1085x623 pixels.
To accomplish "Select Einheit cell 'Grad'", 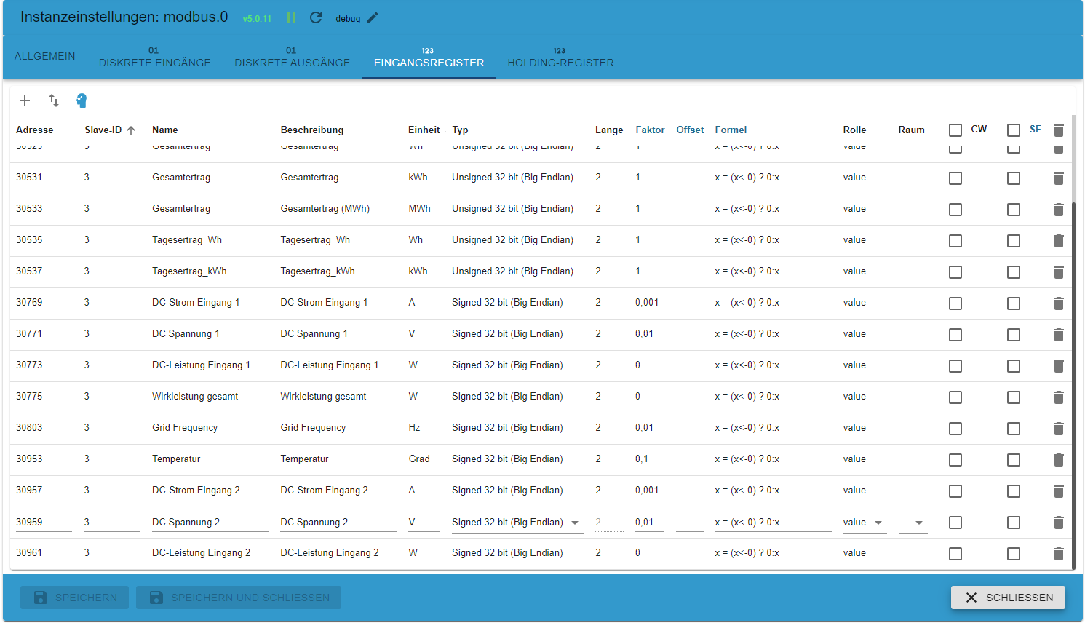I will (x=419, y=459).
